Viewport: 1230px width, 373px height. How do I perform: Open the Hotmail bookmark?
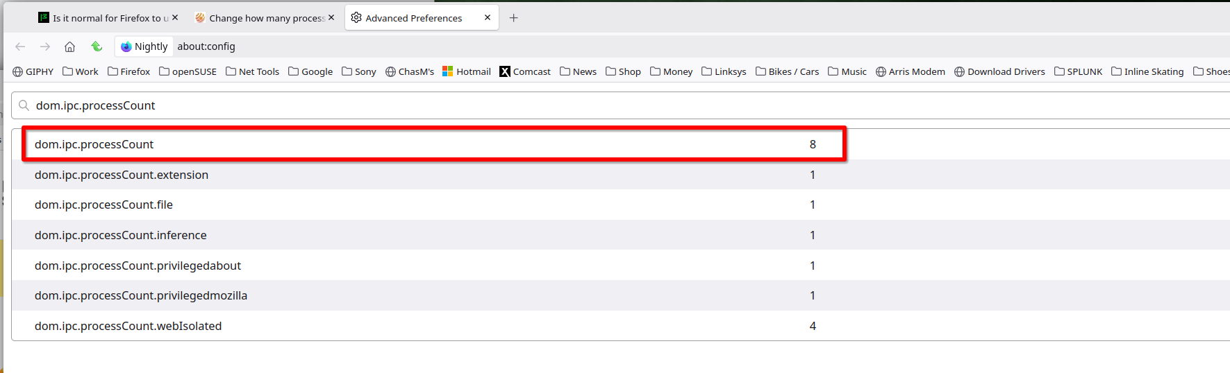click(x=466, y=71)
